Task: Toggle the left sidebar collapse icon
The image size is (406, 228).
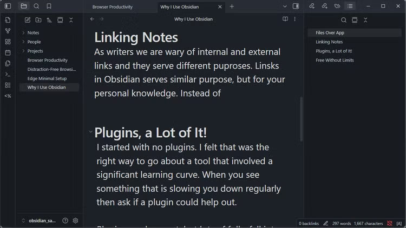Action: (x=8, y=6)
